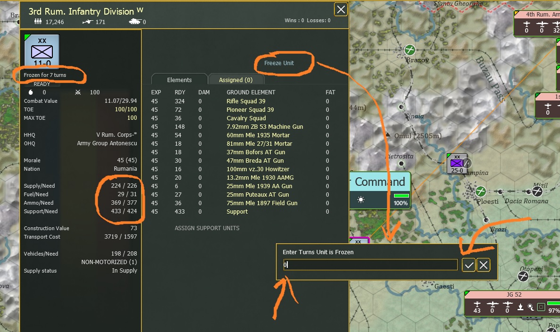Click Brasov green rail marker
This screenshot has width=560, height=332.
pyautogui.click(x=410, y=50)
